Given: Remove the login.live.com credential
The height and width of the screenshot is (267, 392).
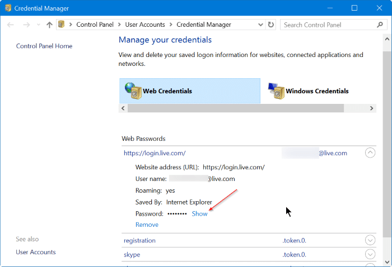Looking at the screenshot, I should [147, 225].
